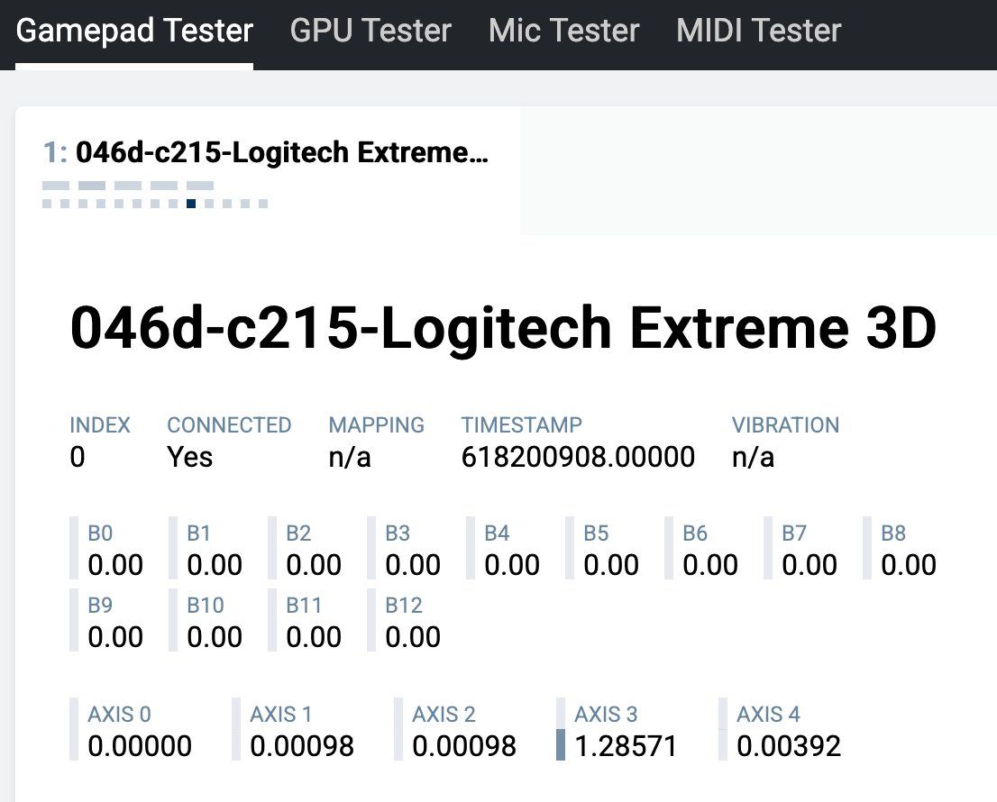This screenshot has width=997, height=802.
Task: Click the B7 button value
Action: [809, 565]
